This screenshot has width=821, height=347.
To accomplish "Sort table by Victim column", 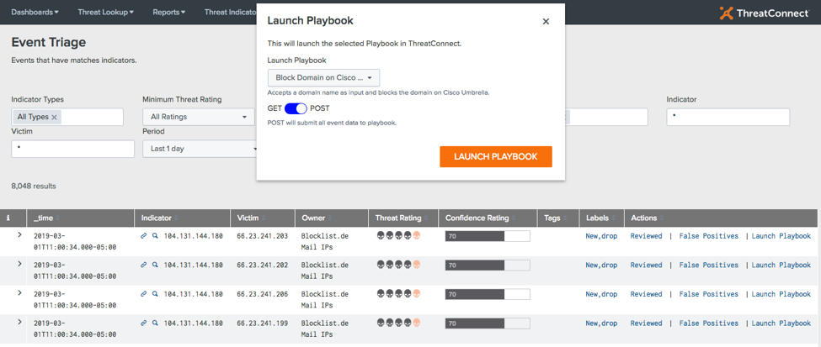I will click(250, 218).
